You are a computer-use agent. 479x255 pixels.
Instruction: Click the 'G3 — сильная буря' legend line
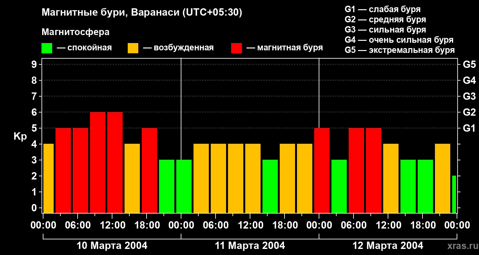click(385, 30)
